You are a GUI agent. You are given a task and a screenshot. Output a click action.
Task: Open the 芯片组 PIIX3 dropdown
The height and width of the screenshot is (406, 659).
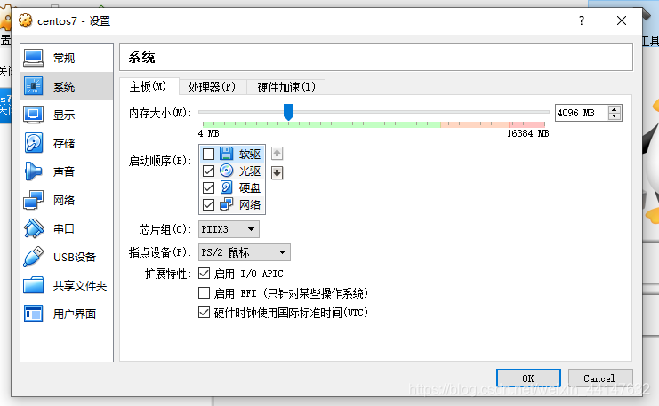click(x=229, y=229)
